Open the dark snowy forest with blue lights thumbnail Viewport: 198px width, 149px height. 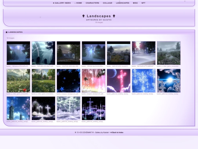click(x=18, y=53)
